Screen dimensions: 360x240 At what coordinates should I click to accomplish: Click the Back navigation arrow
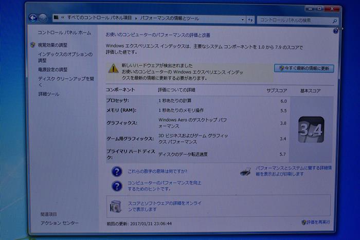(33, 17)
